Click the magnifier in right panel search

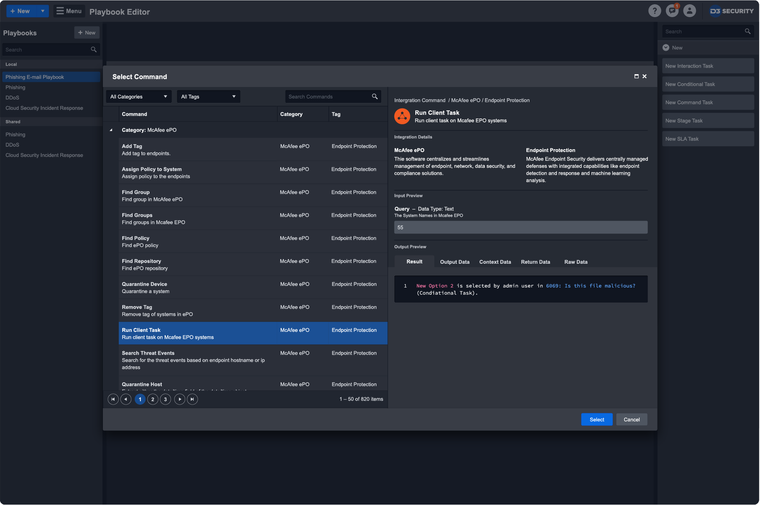[x=748, y=31]
